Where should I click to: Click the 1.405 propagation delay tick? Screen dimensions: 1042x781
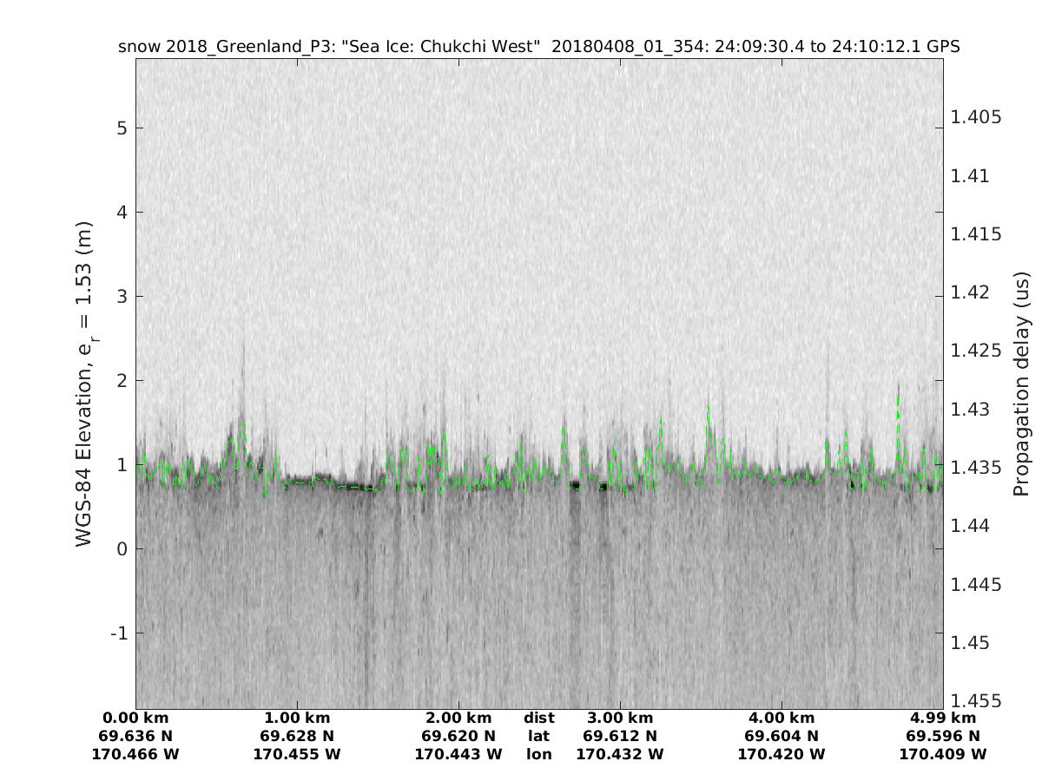pos(976,117)
